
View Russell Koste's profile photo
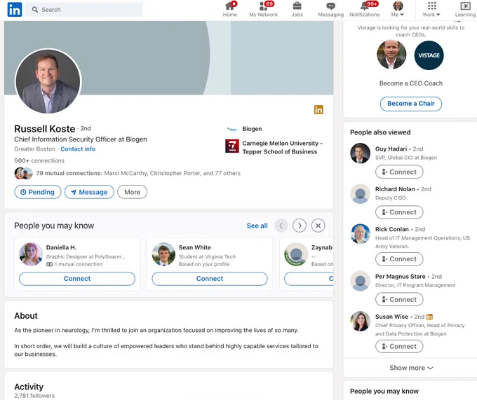click(x=48, y=81)
